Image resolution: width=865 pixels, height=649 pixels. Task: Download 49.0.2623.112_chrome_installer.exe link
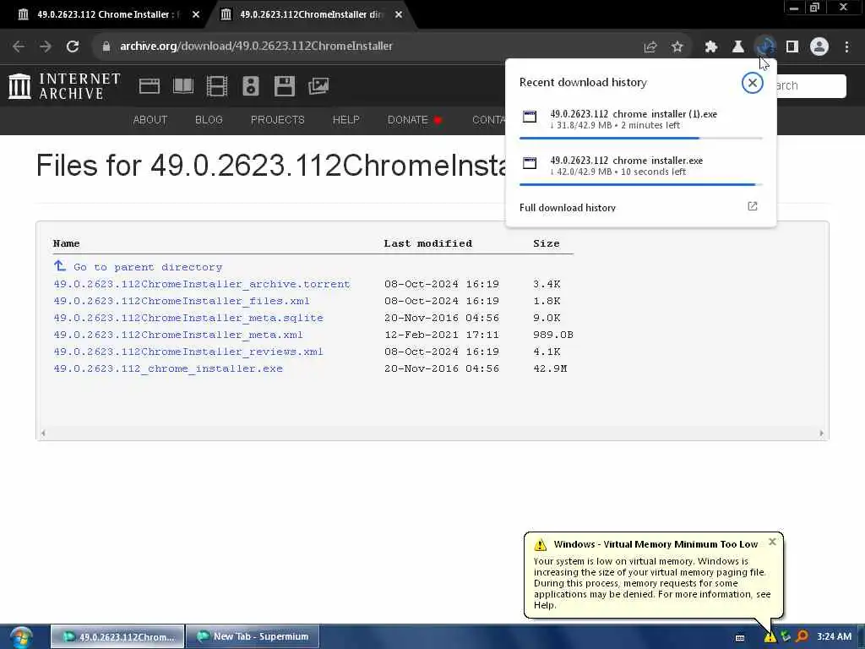[168, 368]
